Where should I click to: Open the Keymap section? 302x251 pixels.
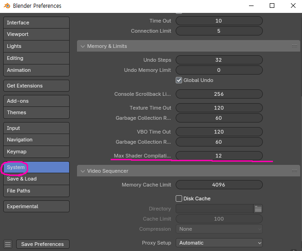(36, 152)
